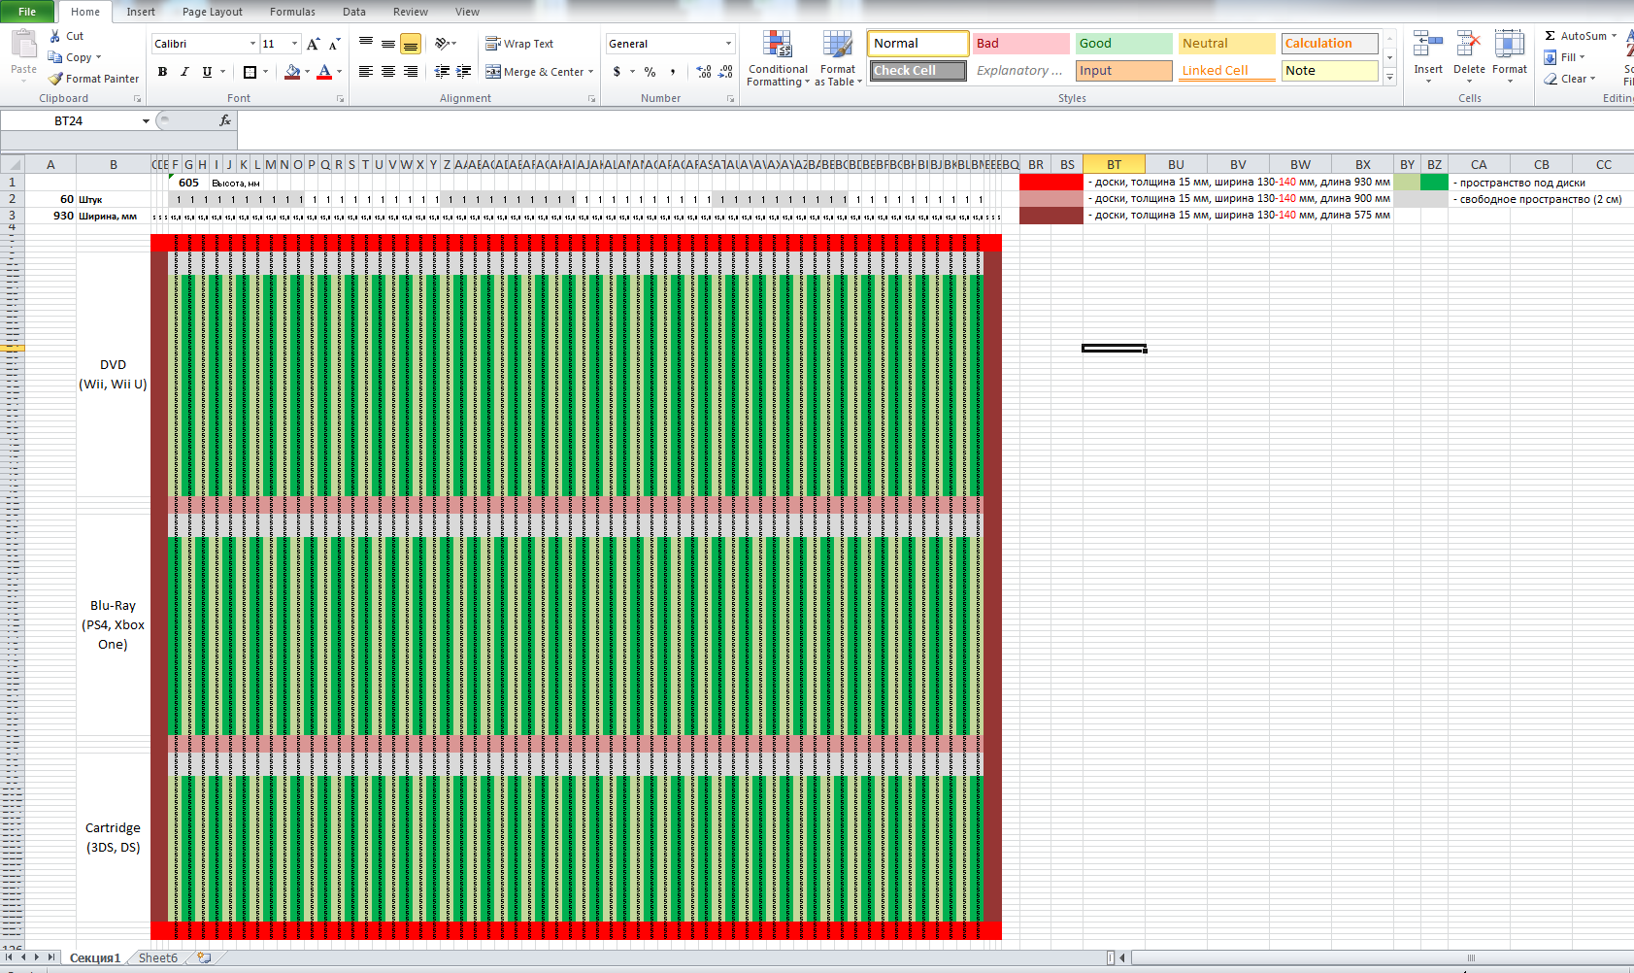Screen dimensions: 1634x973
Task: Apply Percent Style format
Action: [650, 72]
